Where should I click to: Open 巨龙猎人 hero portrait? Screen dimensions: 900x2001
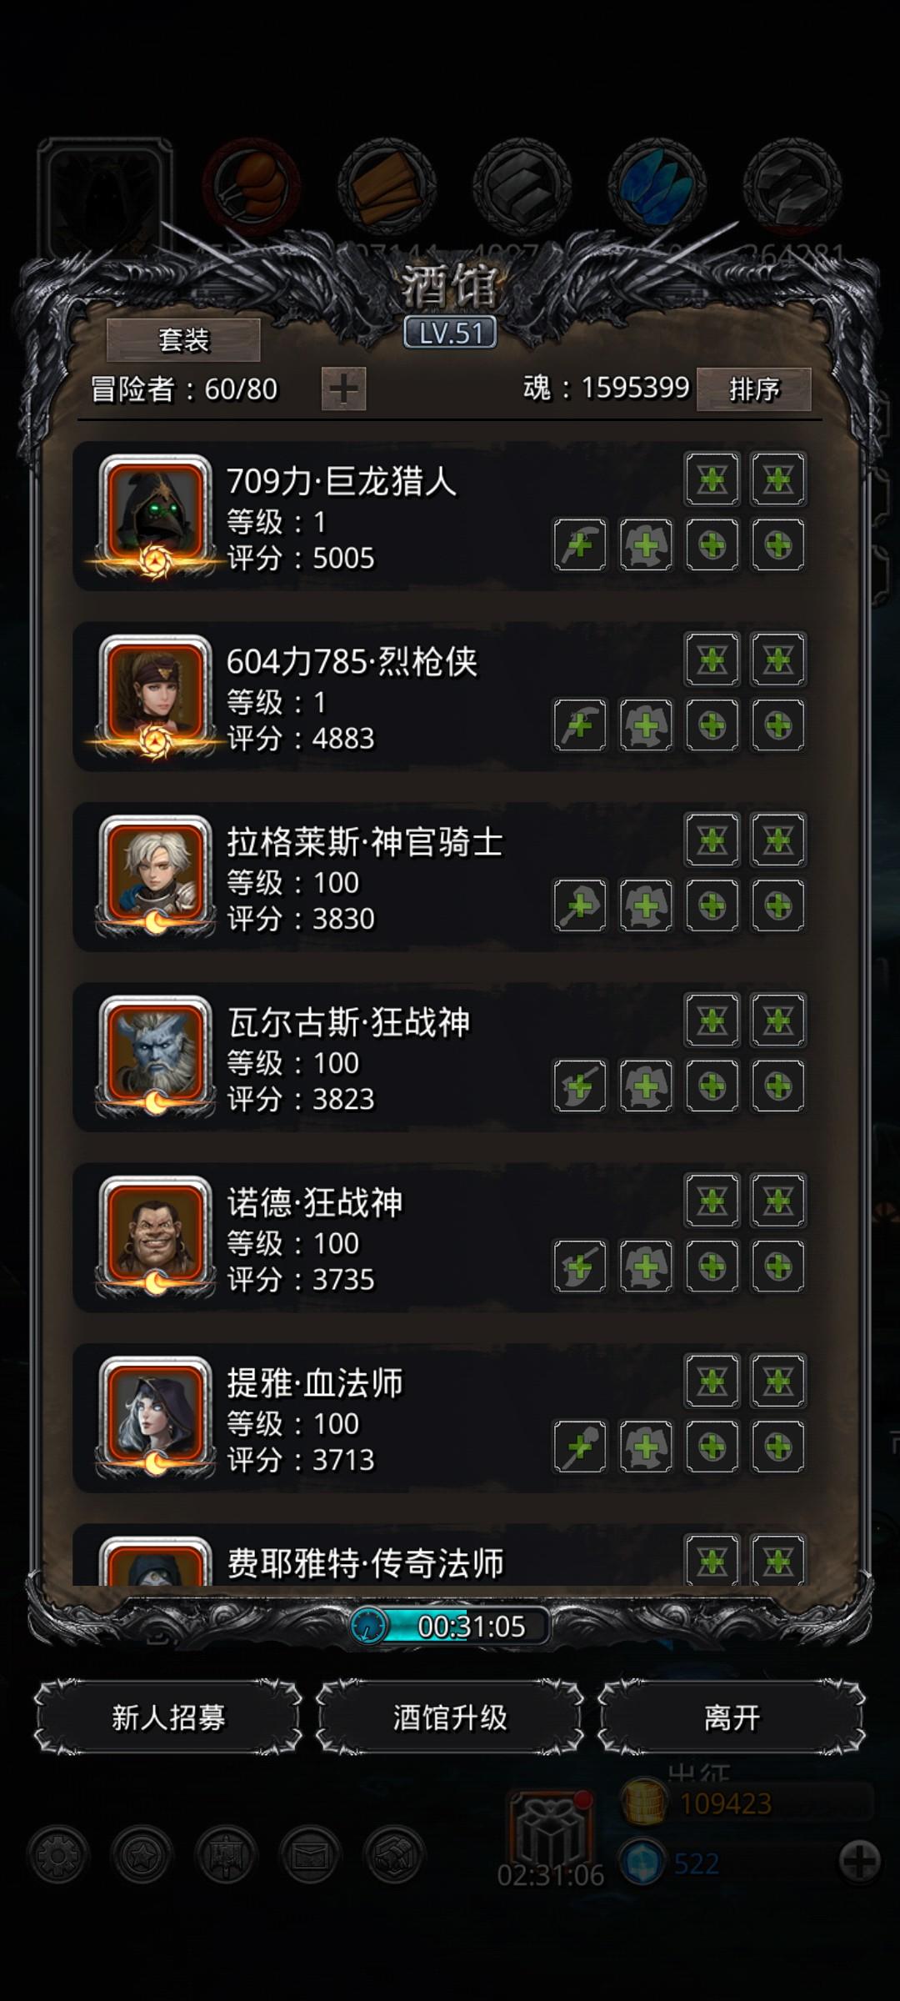pos(155,512)
